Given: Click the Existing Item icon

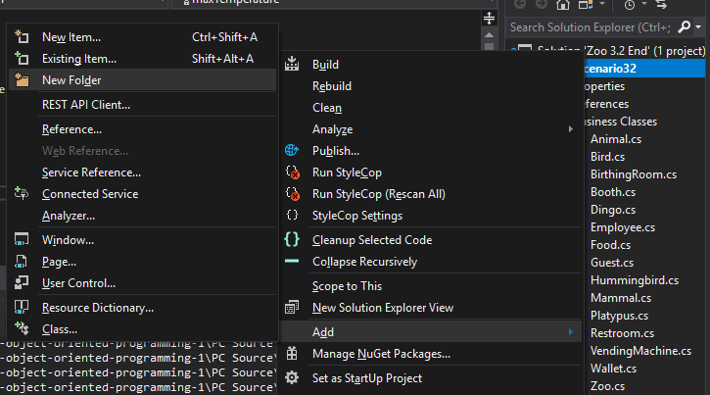Looking at the screenshot, I should click(x=22, y=59).
